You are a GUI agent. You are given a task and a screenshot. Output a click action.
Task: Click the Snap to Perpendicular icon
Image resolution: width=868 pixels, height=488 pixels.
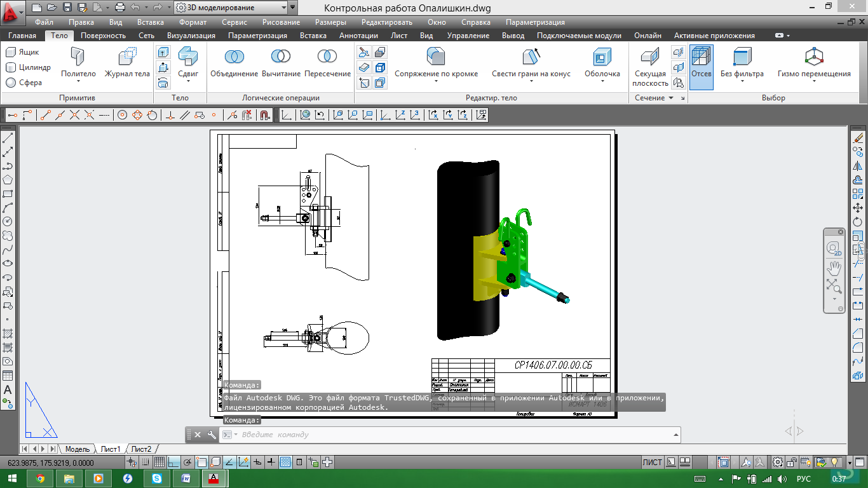[170, 115]
